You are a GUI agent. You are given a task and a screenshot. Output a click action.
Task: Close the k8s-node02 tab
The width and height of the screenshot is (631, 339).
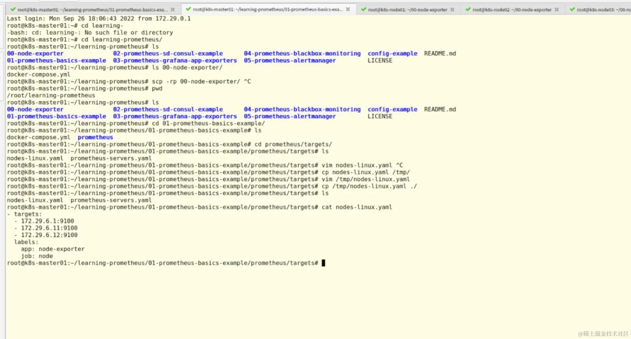pyautogui.click(x=557, y=10)
